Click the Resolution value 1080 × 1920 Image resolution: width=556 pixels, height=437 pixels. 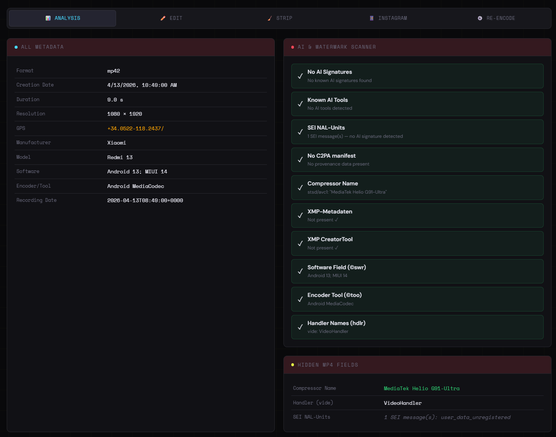125,114
